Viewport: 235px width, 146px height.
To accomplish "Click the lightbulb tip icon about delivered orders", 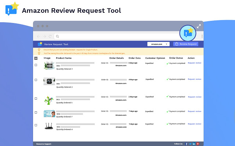I will [39, 53].
